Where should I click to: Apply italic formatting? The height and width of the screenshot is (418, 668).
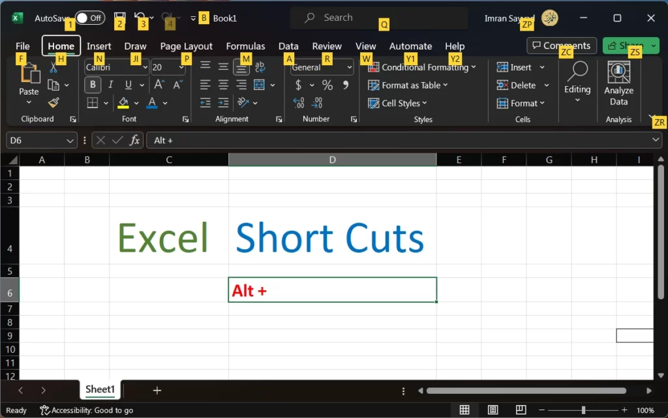(111, 85)
